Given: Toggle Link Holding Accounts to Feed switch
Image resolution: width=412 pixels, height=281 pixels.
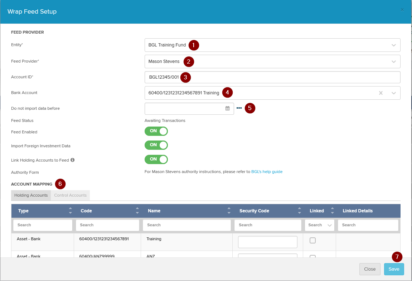Looking at the screenshot, I should tap(156, 159).
